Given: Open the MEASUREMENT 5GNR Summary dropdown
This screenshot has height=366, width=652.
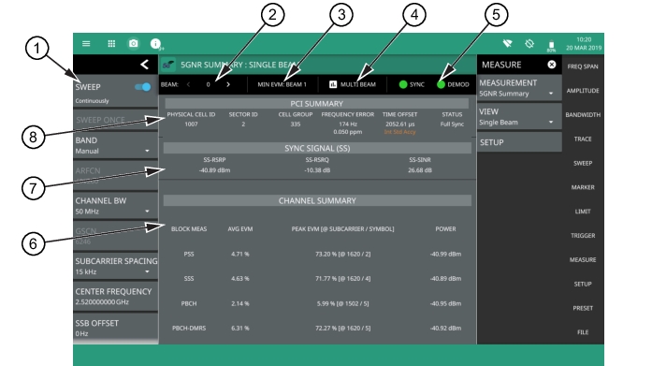Looking at the screenshot, I should click(x=519, y=88).
